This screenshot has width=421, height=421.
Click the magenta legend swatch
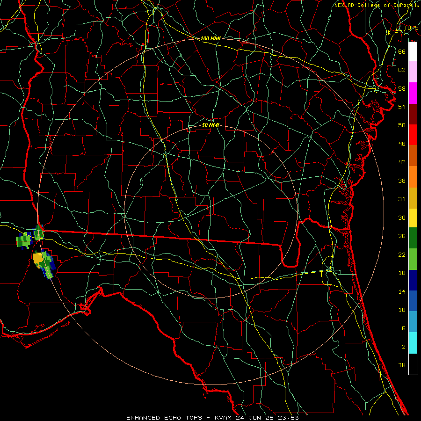point(413,93)
